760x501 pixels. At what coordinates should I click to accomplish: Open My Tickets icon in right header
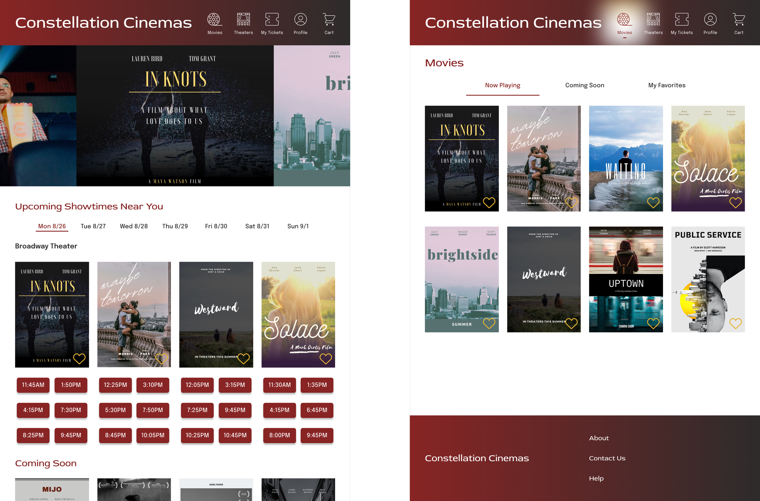[x=681, y=20]
